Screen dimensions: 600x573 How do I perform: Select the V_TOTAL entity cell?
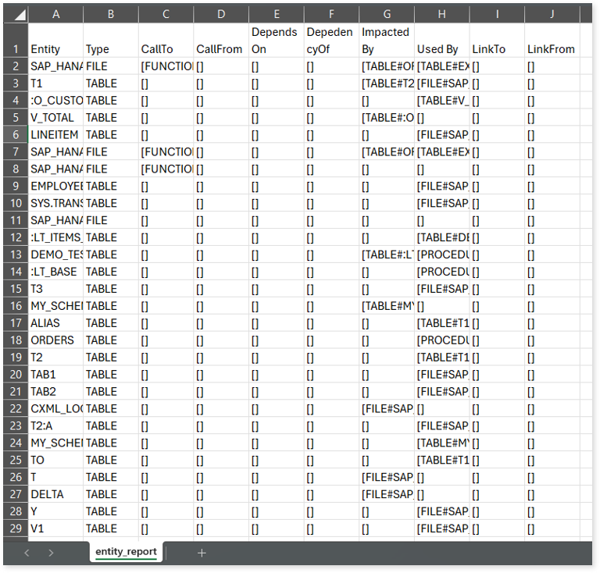[x=55, y=117]
